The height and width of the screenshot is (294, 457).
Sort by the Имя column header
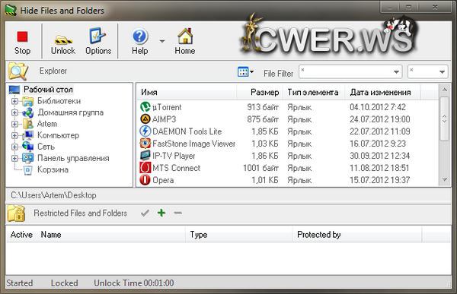pyautogui.click(x=187, y=93)
